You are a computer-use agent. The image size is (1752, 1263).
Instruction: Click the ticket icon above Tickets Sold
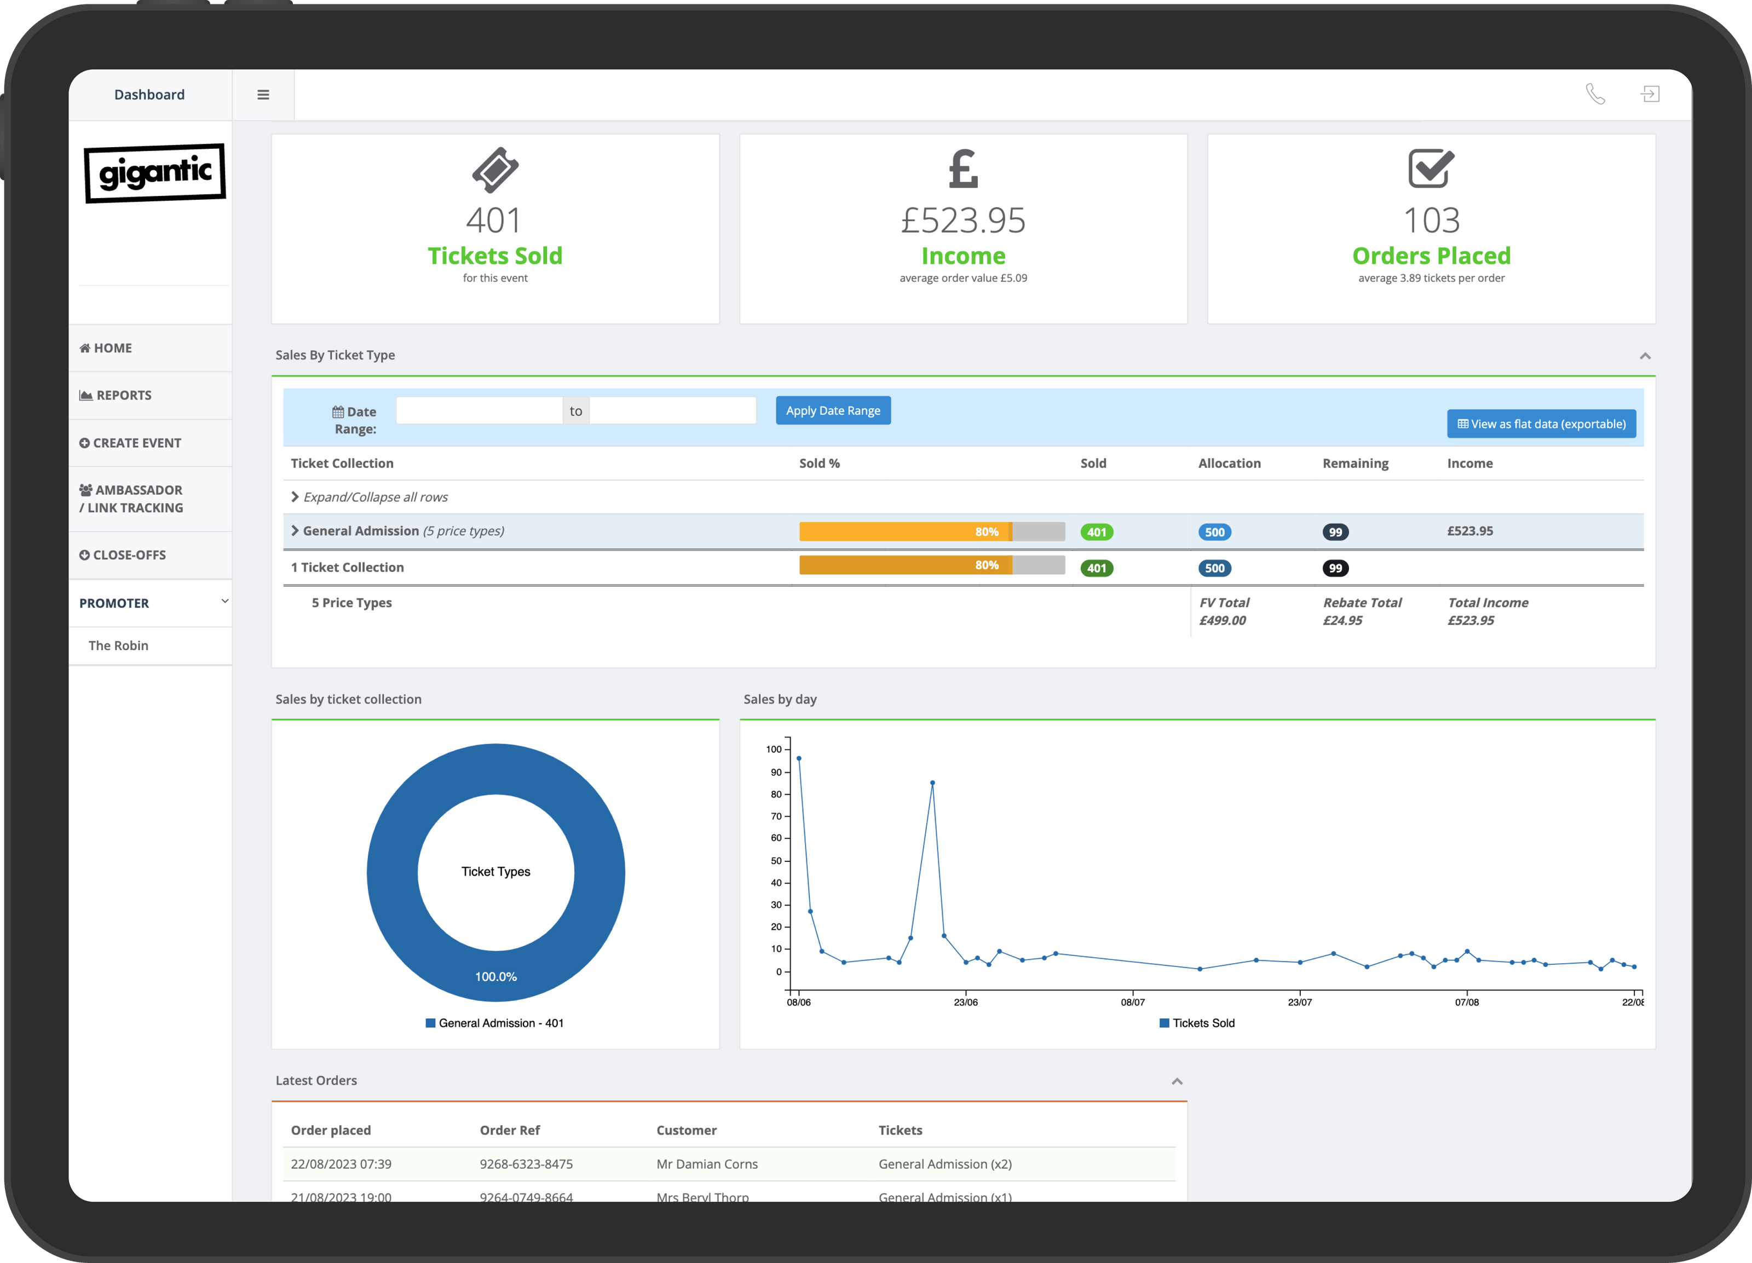point(495,170)
